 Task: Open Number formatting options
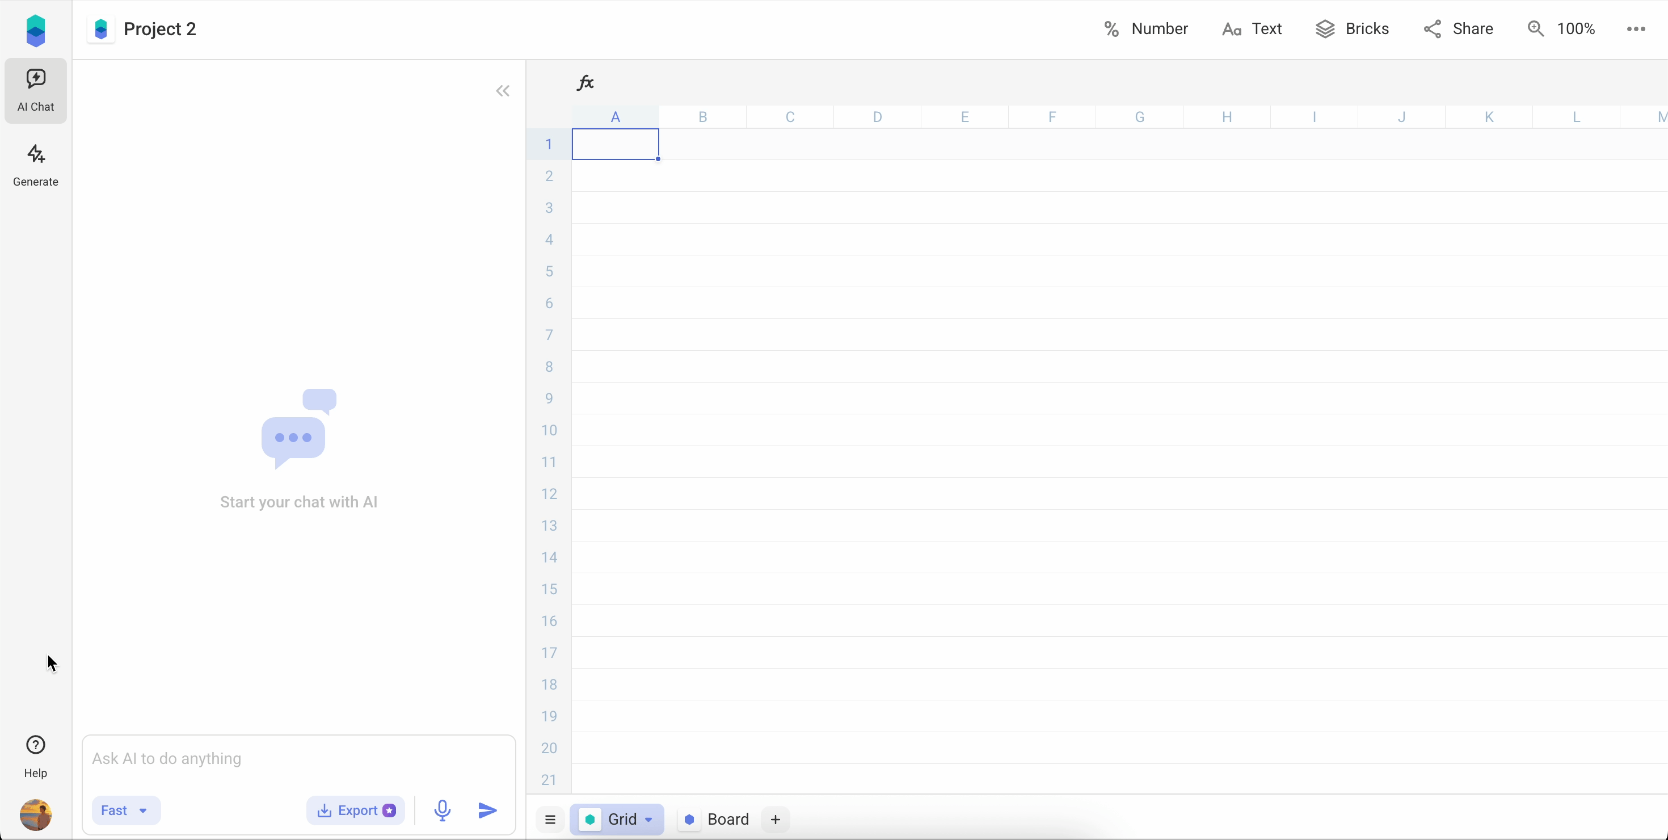[x=1145, y=28]
